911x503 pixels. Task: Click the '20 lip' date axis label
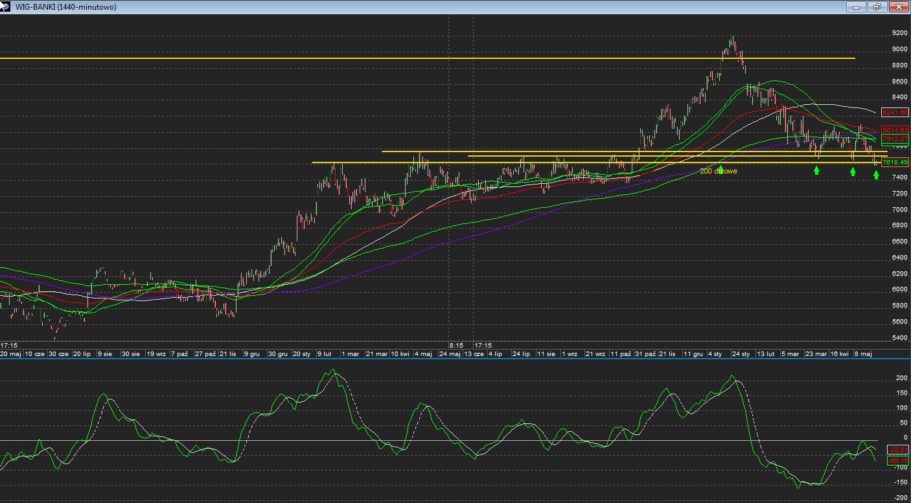tap(82, 354)
